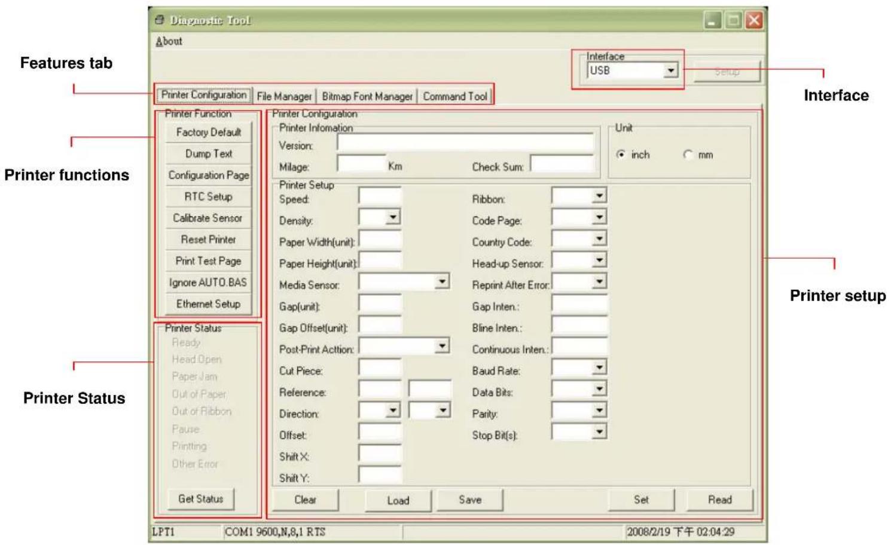
Task: Run Calibrate Sensor
Action: 208,218
